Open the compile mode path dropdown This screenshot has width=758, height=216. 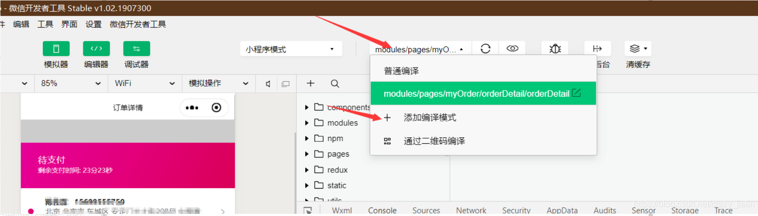point(420,49)
